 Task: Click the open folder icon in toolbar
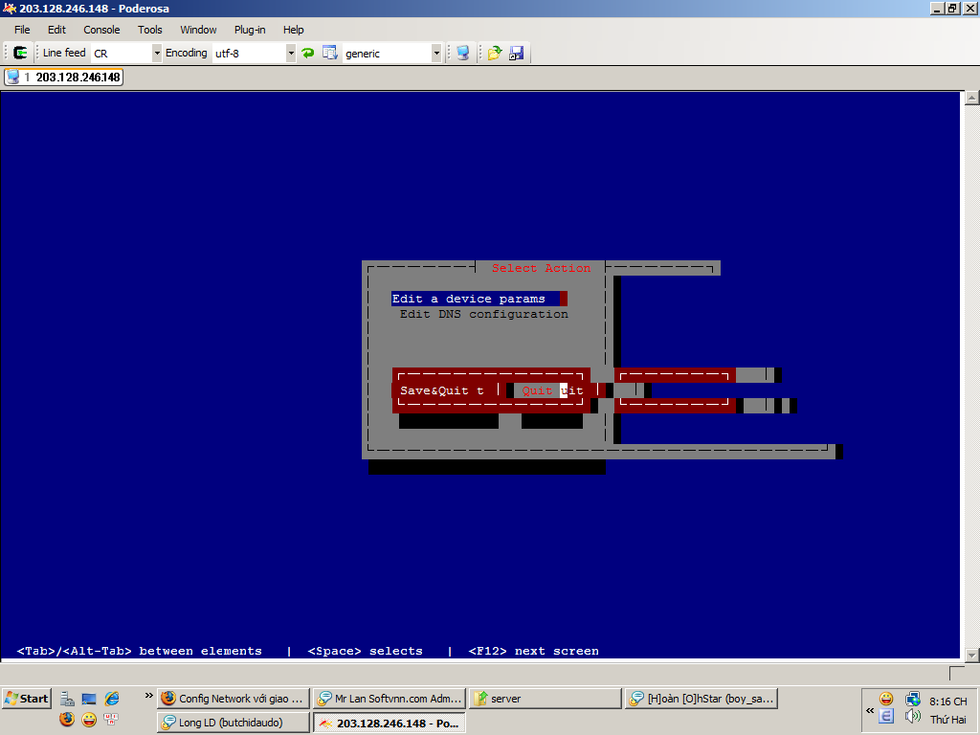click(x=495, y=54)
